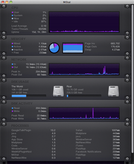Click the Coda process row
The image size is (134, 164).
coord(33,146)
